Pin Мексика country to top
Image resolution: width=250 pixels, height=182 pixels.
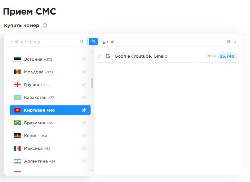click(x=84, y=148)
